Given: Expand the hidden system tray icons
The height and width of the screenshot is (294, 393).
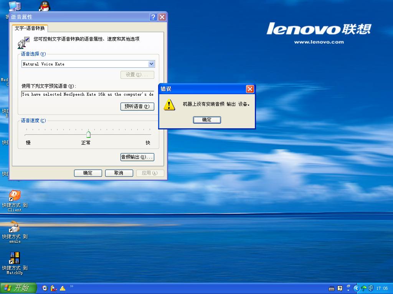Looking at the screenshot, I should tap(356, 288).
